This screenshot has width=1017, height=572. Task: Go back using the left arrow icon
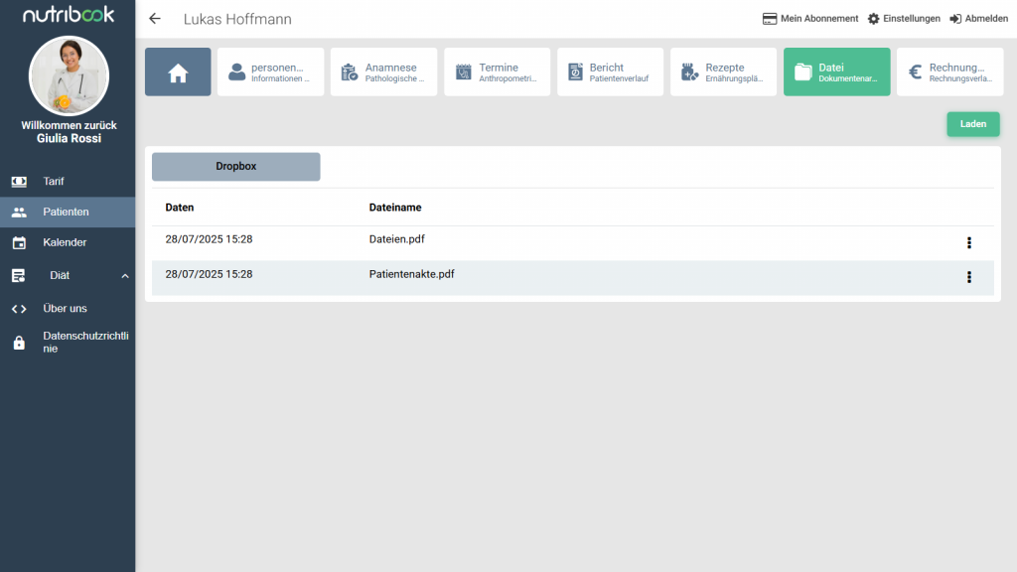click(154, 19)
